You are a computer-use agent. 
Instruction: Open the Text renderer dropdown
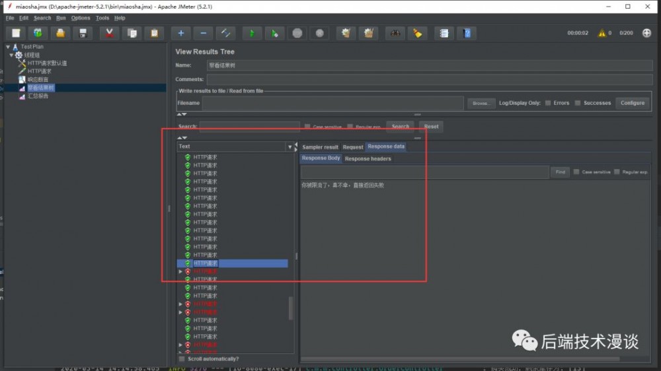point(290,147)
